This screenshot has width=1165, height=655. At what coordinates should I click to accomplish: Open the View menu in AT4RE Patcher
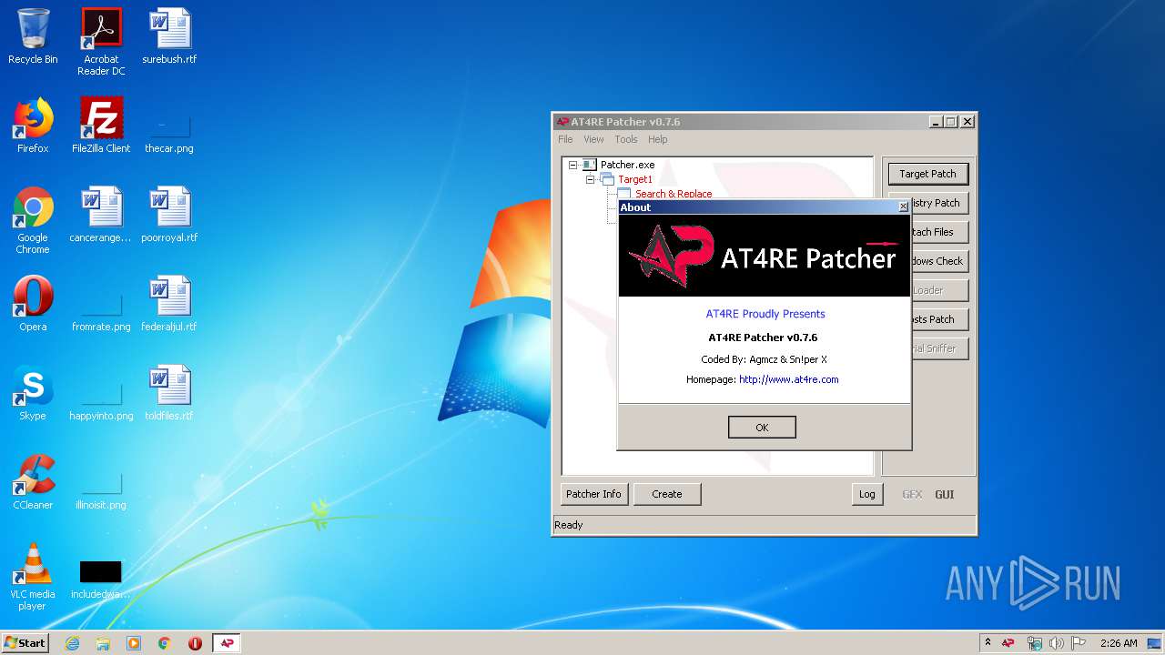click(x=593, y=139)
